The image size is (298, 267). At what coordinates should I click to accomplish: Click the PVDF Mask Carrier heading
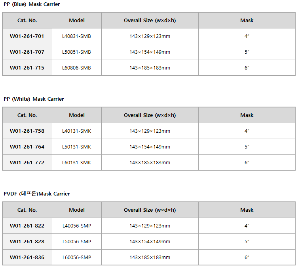point(37,194)
